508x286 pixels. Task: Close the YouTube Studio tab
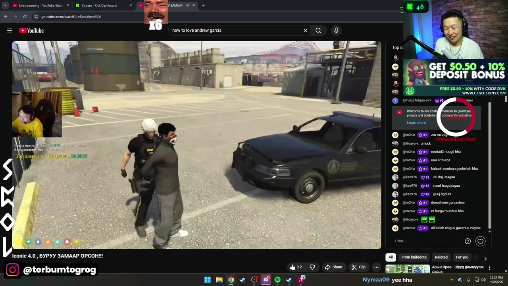(x=67, y=6)
